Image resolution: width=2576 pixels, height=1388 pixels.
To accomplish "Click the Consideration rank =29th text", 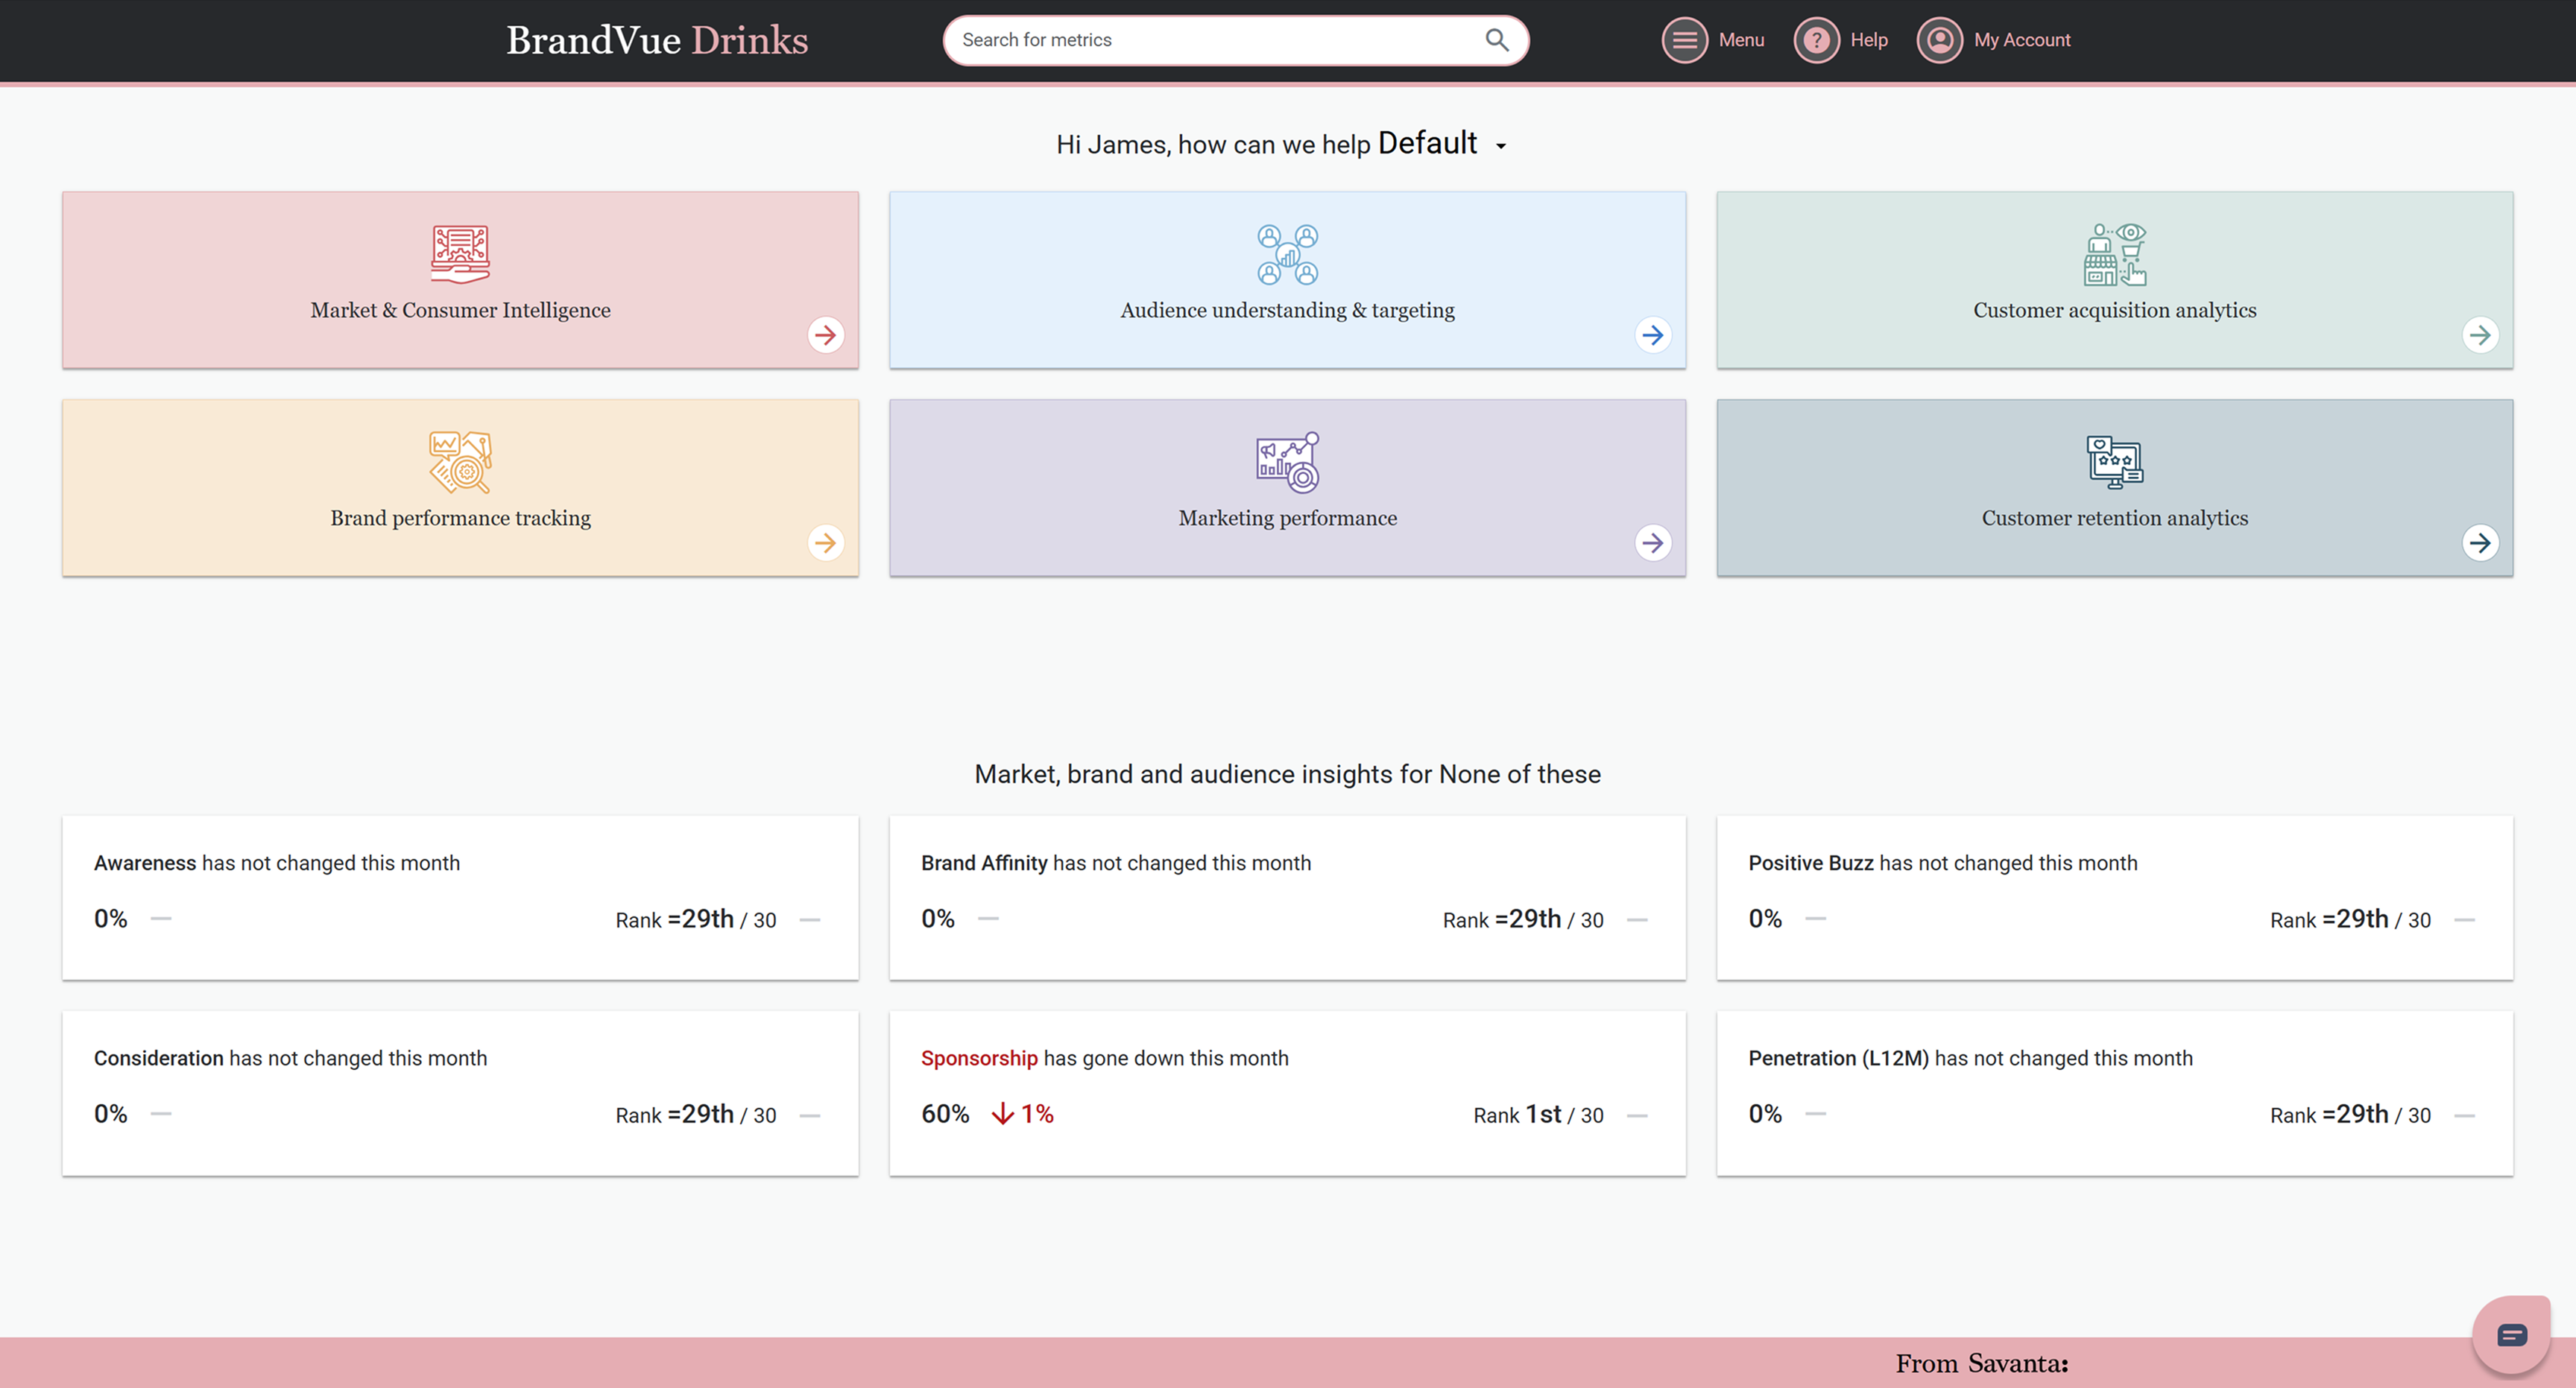I will 696,1114.
